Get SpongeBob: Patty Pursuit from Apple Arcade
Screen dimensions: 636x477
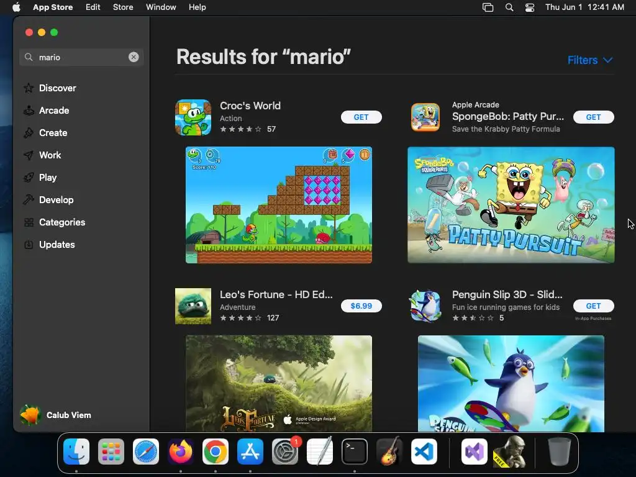(593, 117)
